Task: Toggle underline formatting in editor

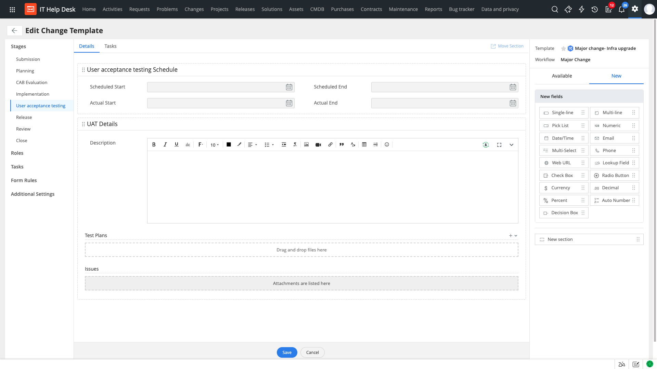Action: (177, 145)
